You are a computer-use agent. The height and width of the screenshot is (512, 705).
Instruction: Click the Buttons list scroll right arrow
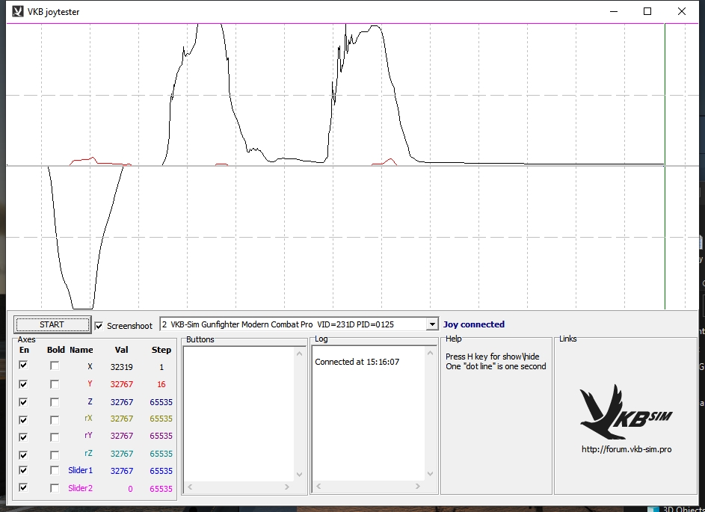[x=287, y=487]
